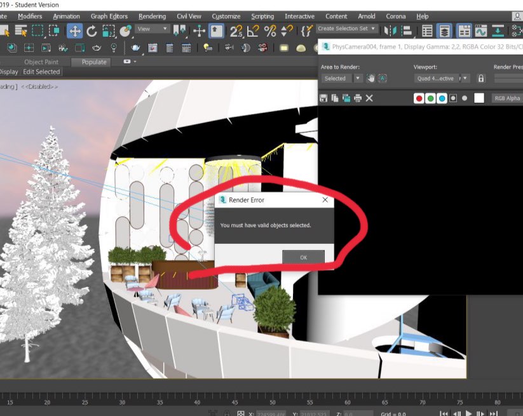This screenshot has height=416, width=523.
Task: Click the Mirror tool icon
Action: pos(390,31)
